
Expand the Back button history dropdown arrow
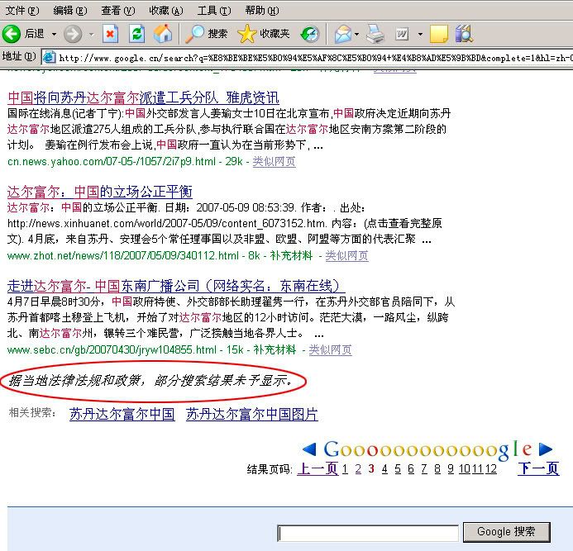pyautogui.click(x=55, y=34)
